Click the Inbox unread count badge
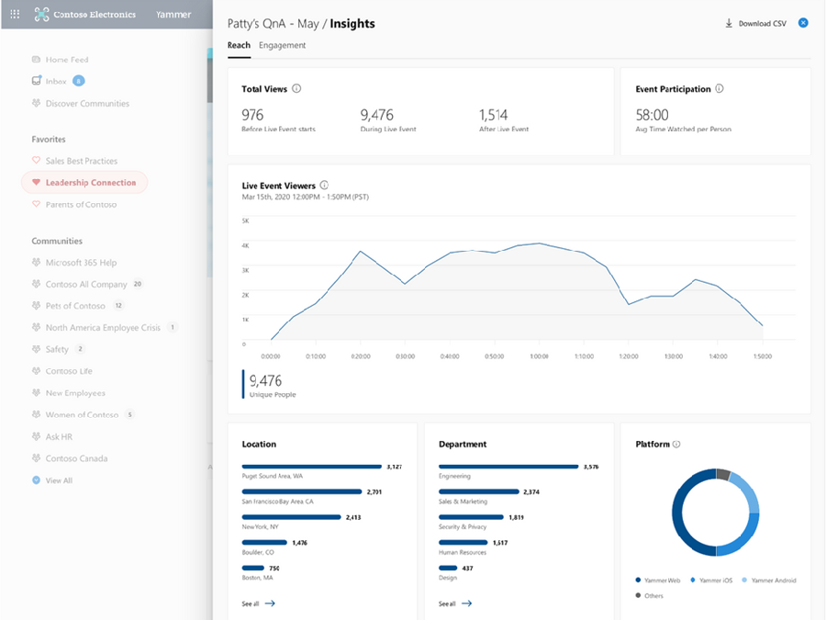Screen dimensions: 826x620 coord(79,81)
